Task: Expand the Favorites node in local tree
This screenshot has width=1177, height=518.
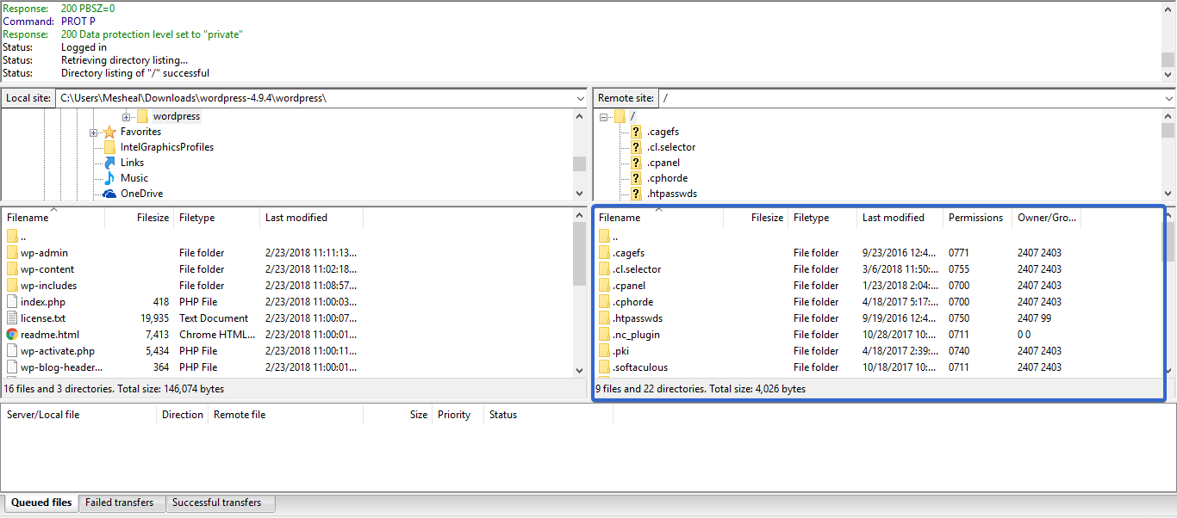Action: coord(93,133)
